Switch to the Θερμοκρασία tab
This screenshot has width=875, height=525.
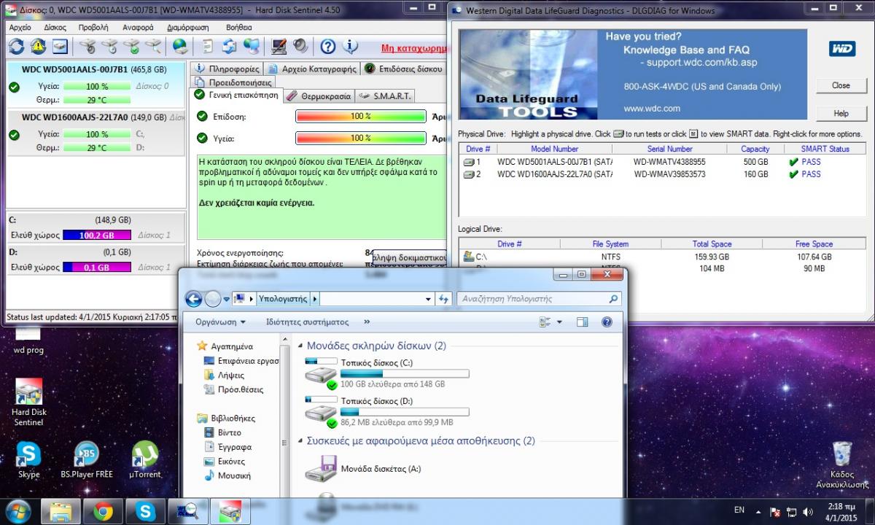pos(318,96)
